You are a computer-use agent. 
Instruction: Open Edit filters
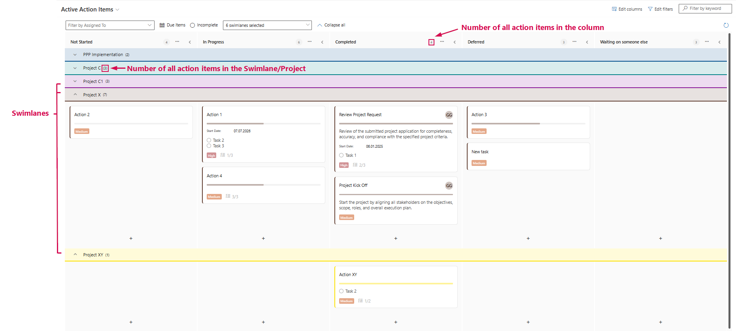tap(660, 9)
